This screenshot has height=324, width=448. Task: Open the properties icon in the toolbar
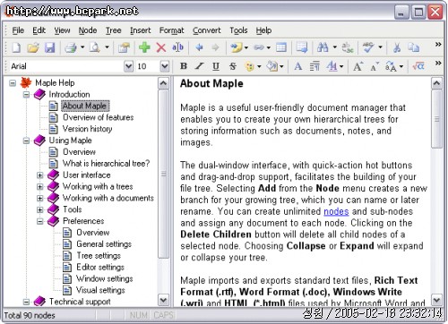[x=124, y=47]
